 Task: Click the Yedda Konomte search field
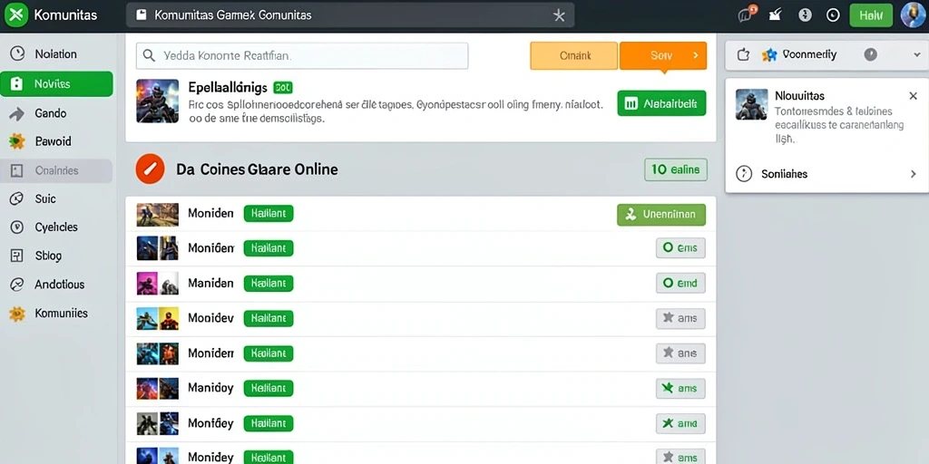302,55
